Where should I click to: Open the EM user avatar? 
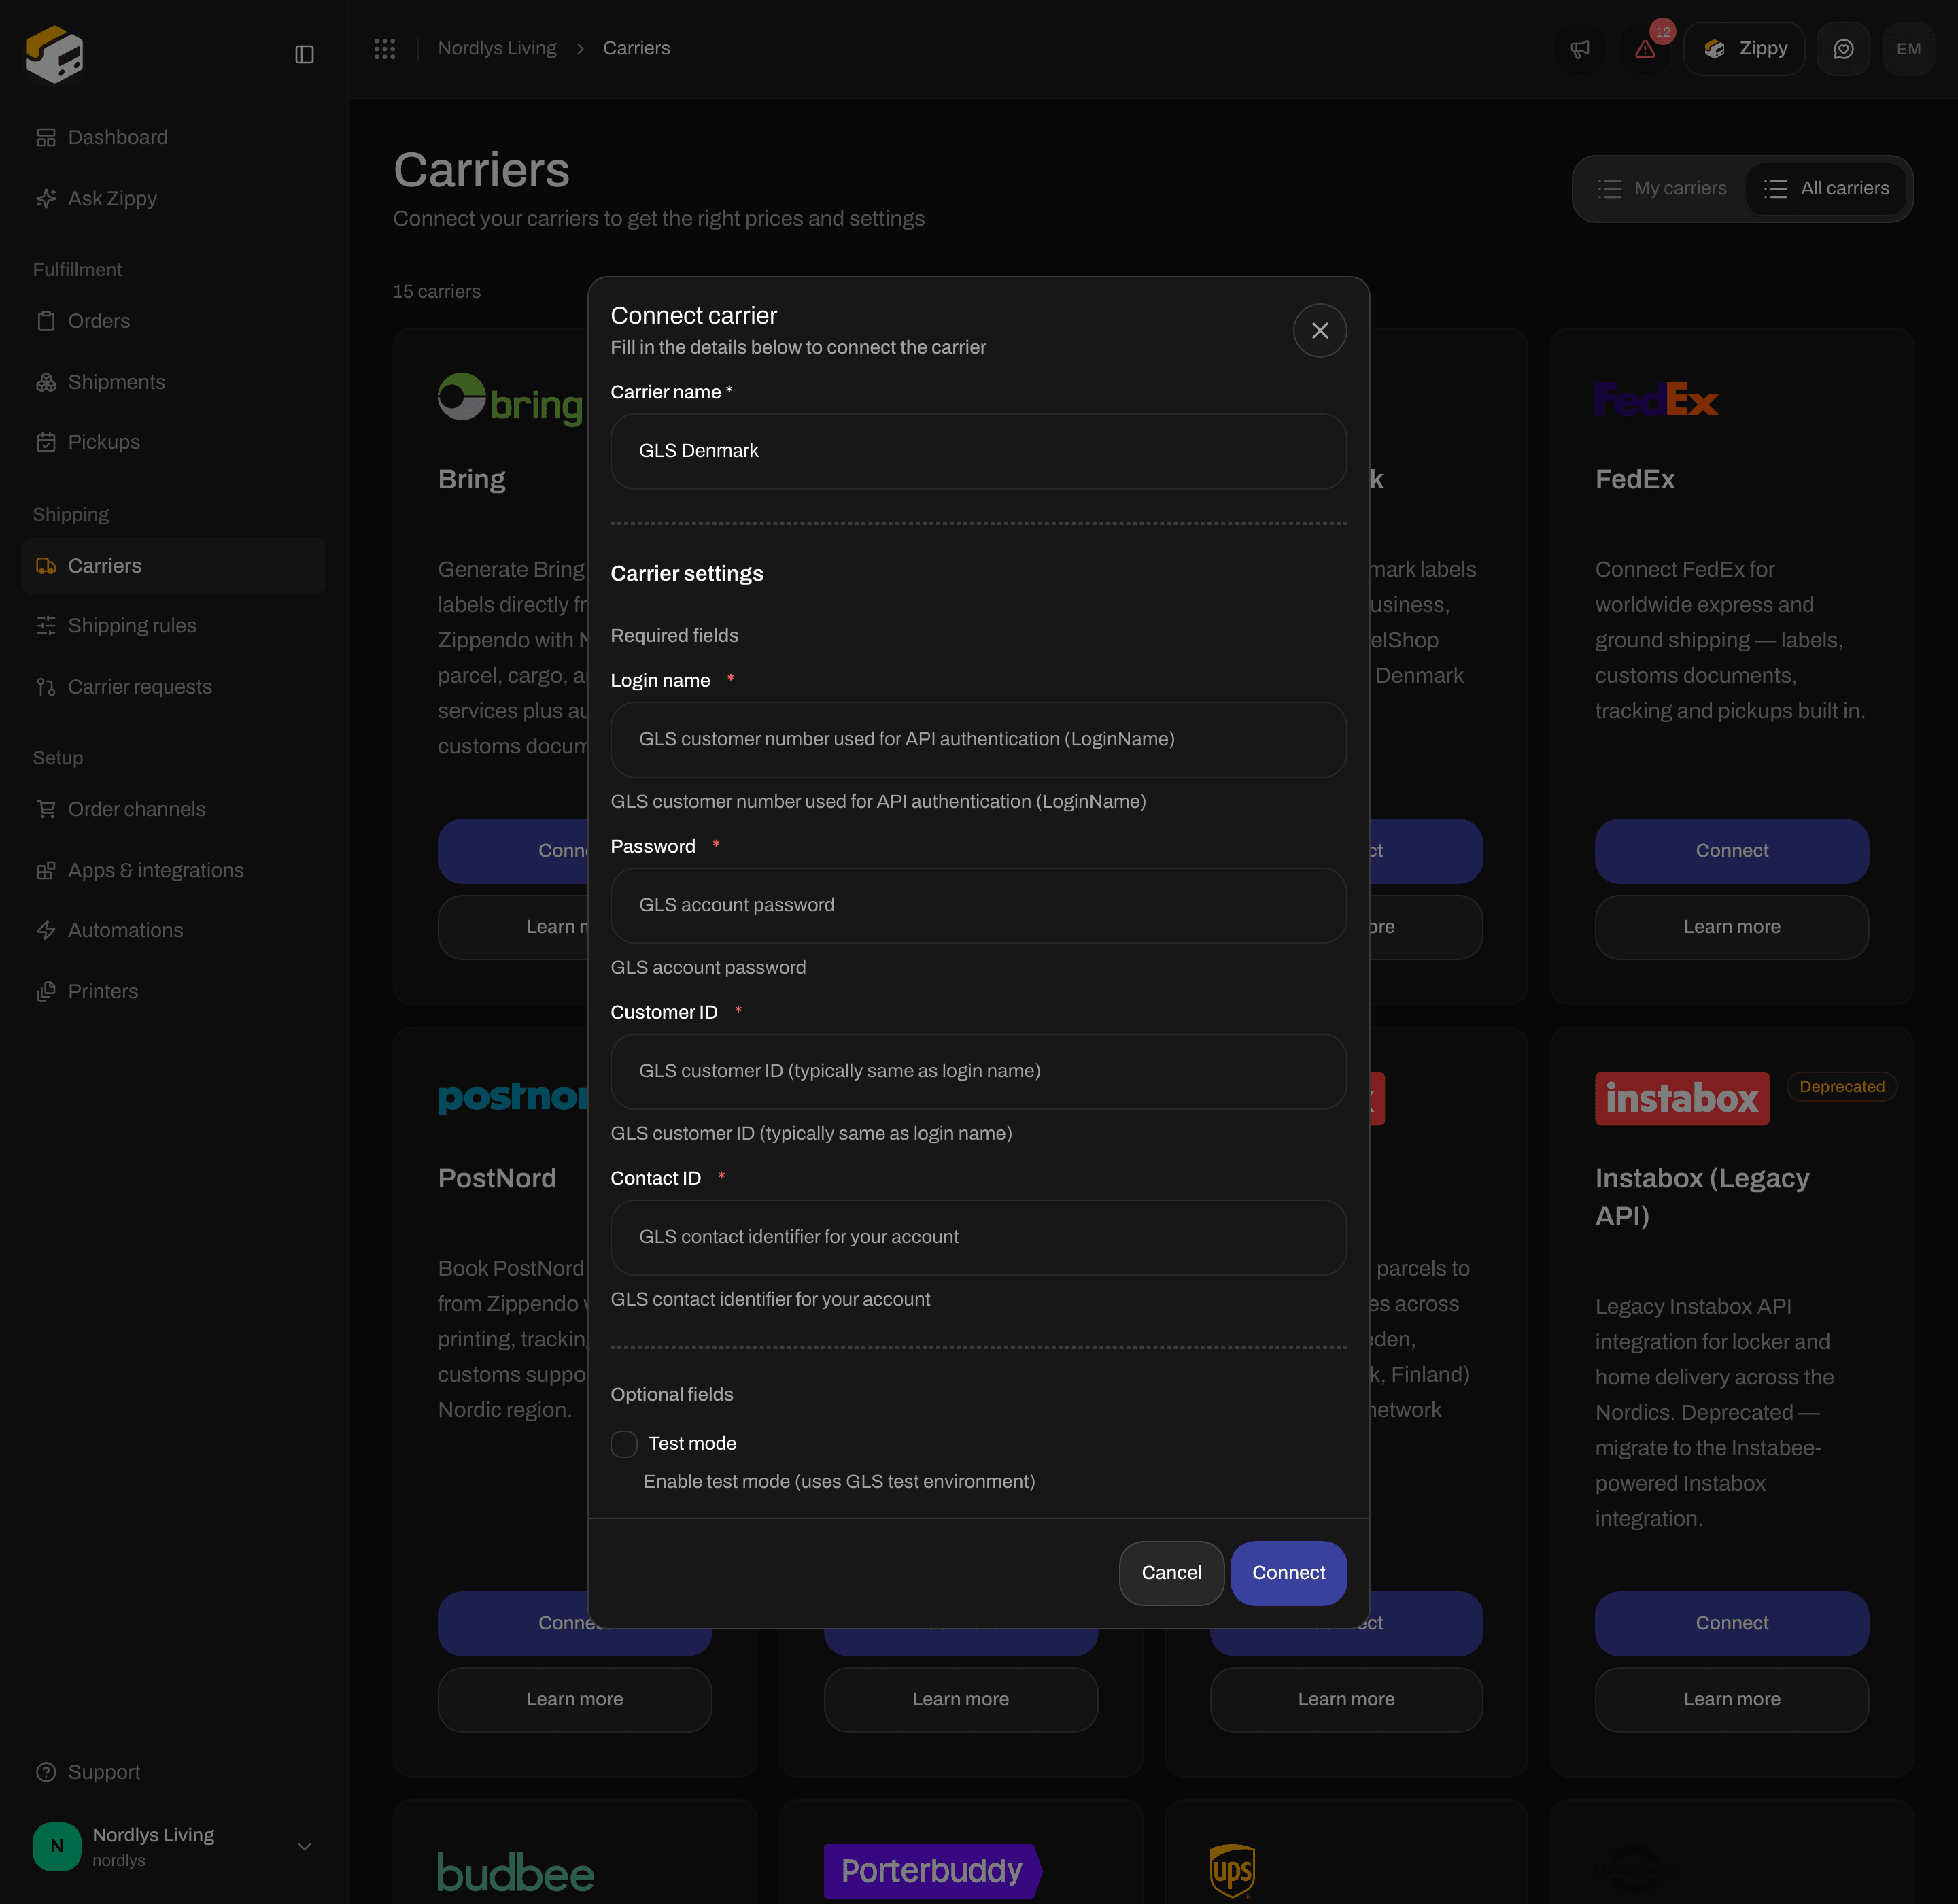coord(1908,49)
